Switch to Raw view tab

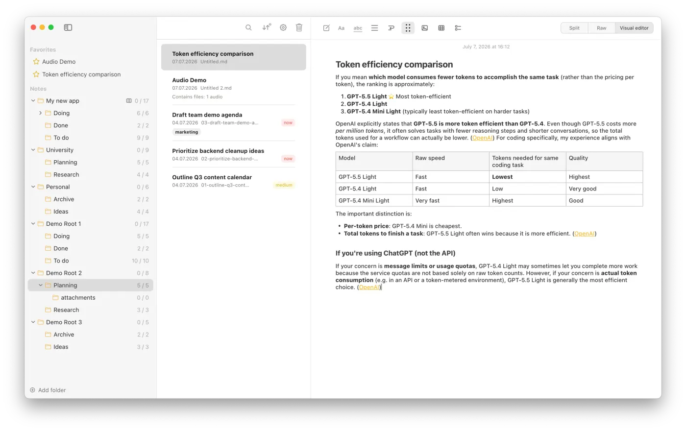pos(601,28)
